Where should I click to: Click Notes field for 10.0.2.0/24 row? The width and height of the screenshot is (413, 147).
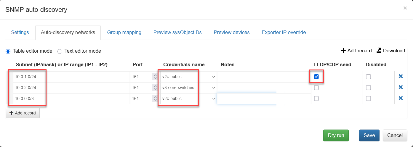(x=264, y=88)
